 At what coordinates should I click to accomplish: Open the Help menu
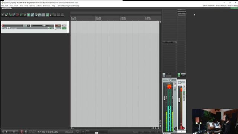coord(54,6)
